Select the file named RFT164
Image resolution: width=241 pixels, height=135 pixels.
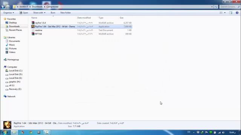click(x=38, y=34)
